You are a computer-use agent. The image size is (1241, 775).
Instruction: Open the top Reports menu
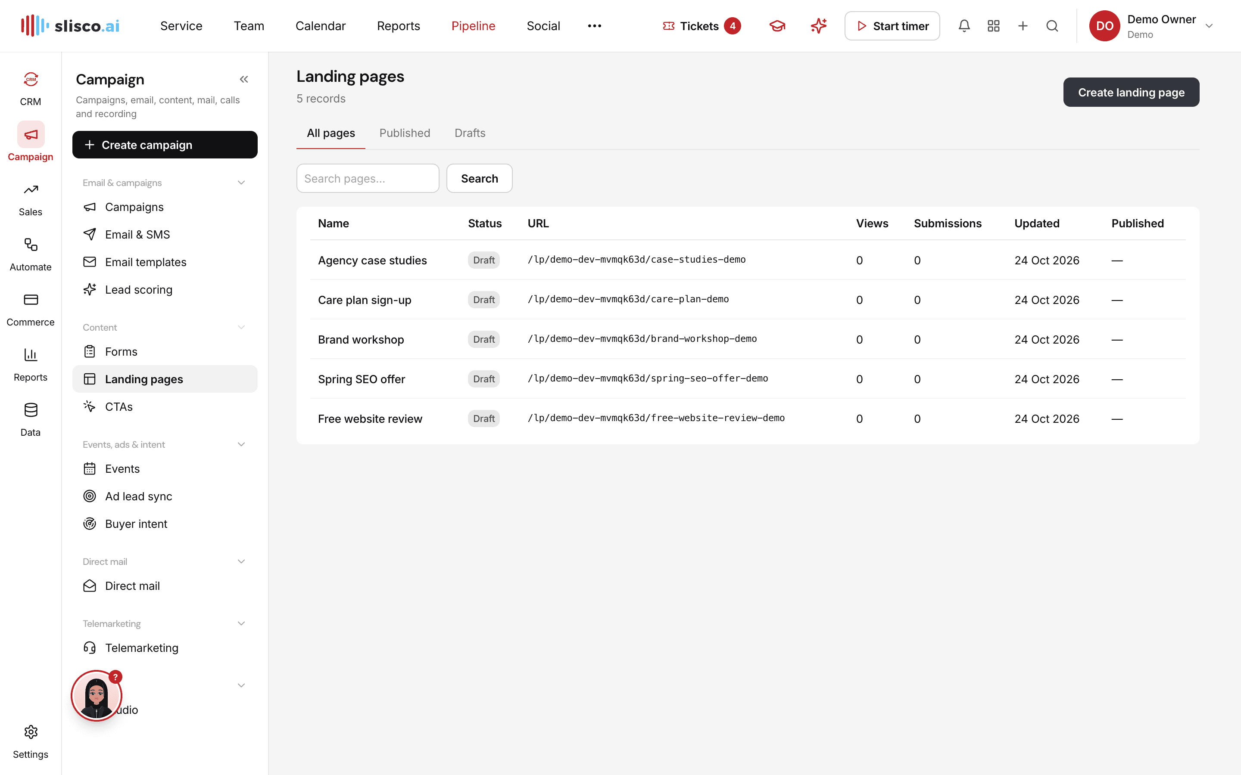(x=399, y=26)
